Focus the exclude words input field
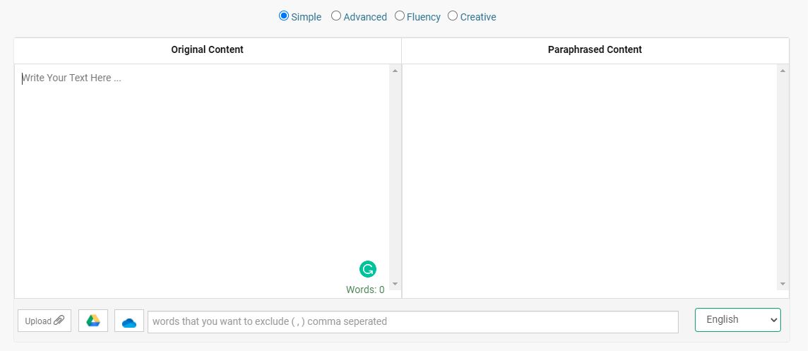 coord(412,321)
